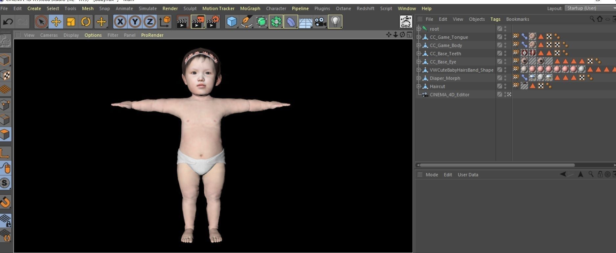Expand the Diaper_Morph object
The image size is (616, 253).
point(419,78)
